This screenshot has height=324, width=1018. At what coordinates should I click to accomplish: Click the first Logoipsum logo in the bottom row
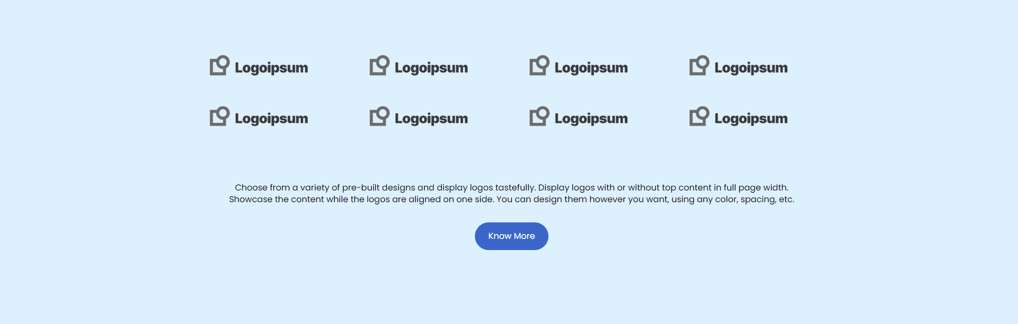(258, 118)
